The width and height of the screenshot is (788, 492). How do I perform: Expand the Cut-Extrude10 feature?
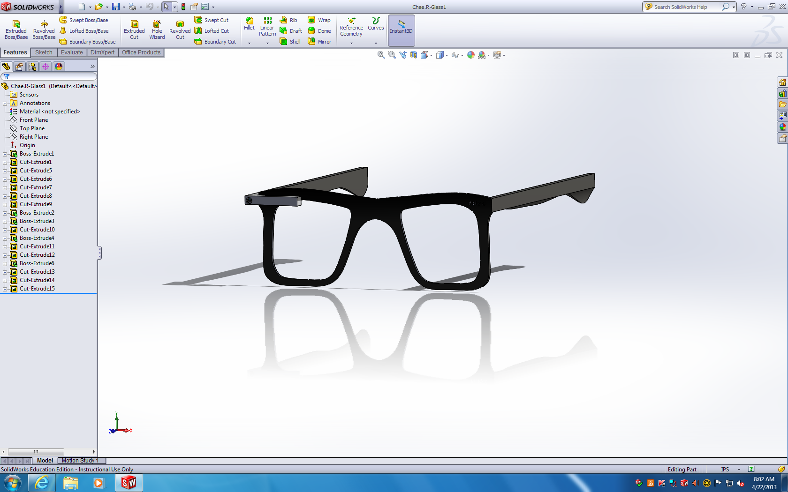[x=5, y=230]
